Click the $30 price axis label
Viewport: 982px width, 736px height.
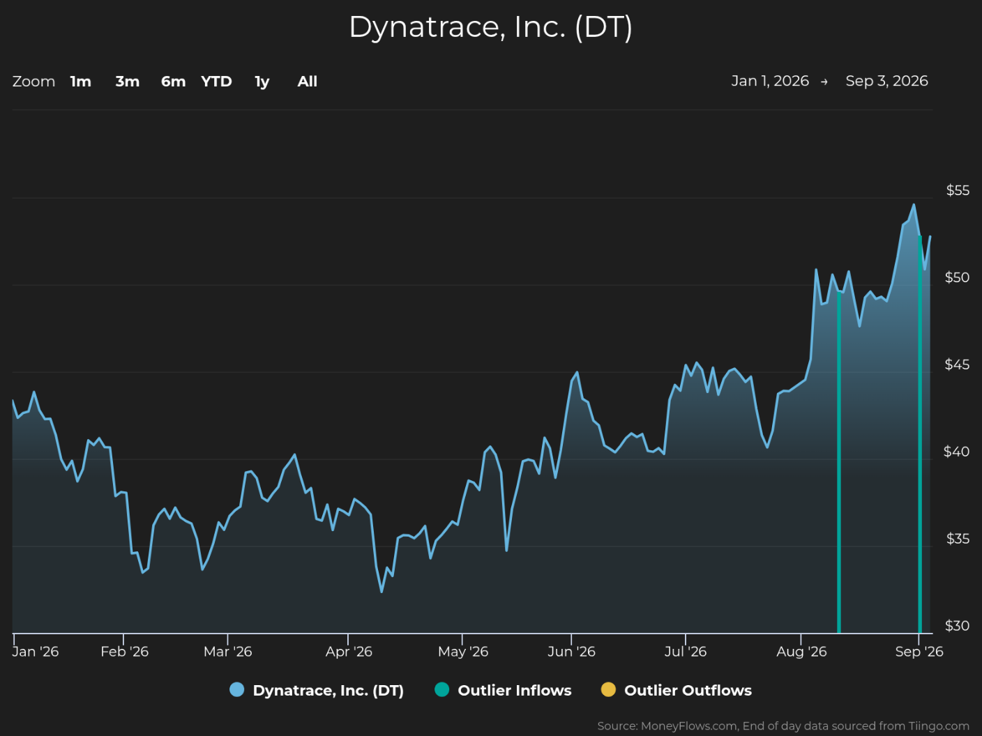coord(957,626)
